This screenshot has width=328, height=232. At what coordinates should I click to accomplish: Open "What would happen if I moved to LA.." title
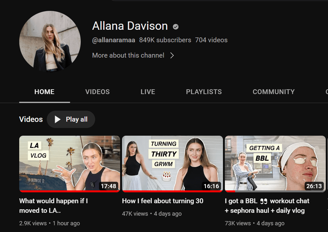(53, 205)
